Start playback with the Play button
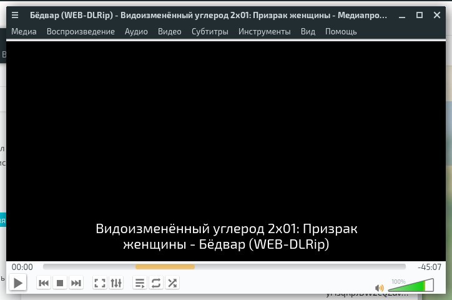This screenshot has width=452, height=300. point(18,283)
